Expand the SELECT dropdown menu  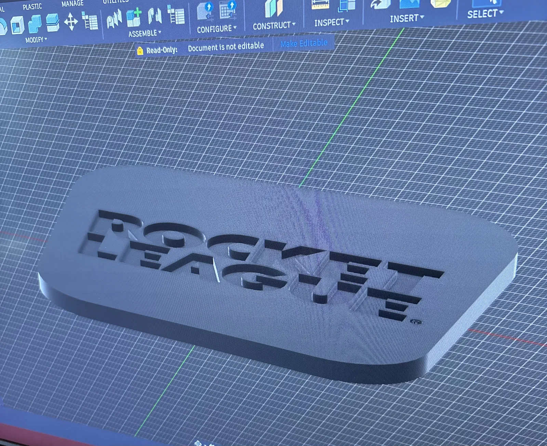coord(485,14)
